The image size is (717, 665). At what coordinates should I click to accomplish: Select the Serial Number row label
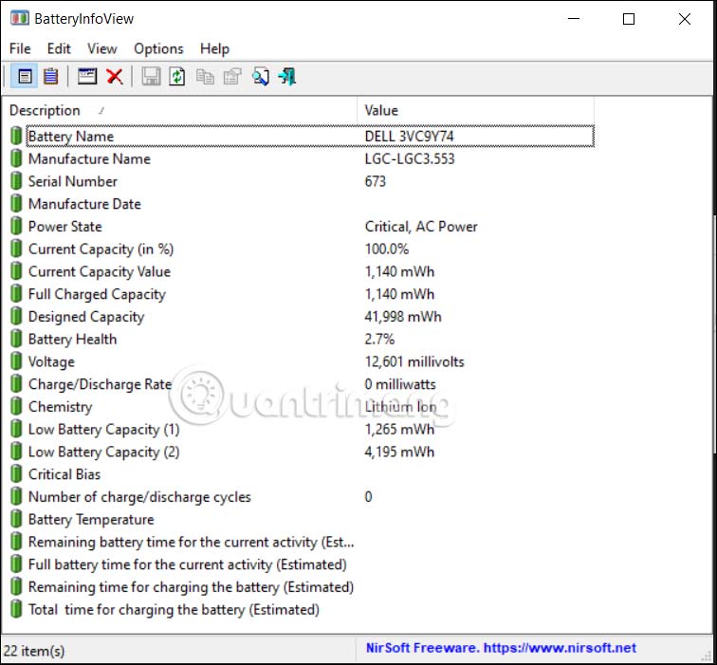[73, 181]
